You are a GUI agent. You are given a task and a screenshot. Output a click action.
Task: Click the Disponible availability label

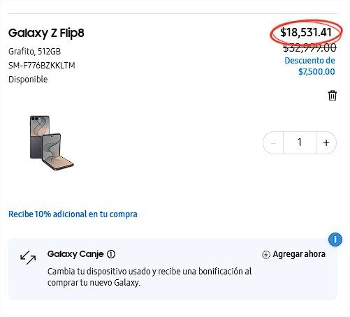(28, 80)
